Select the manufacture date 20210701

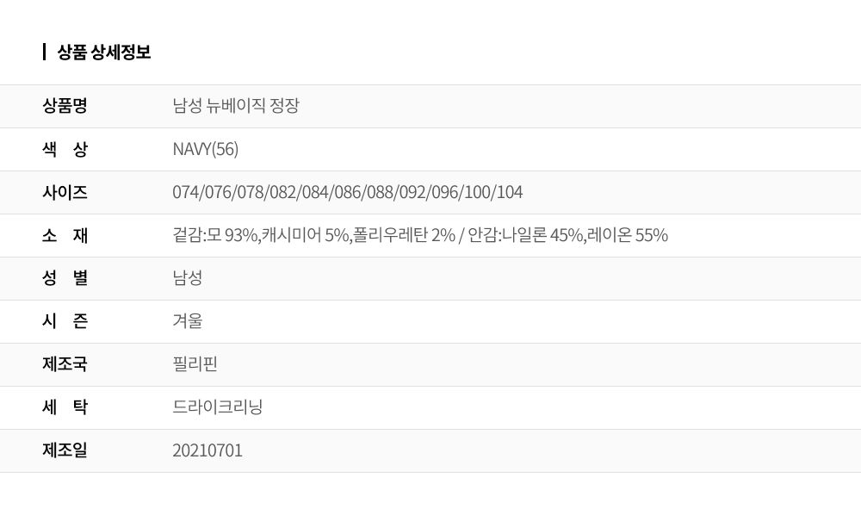point(208,450)
